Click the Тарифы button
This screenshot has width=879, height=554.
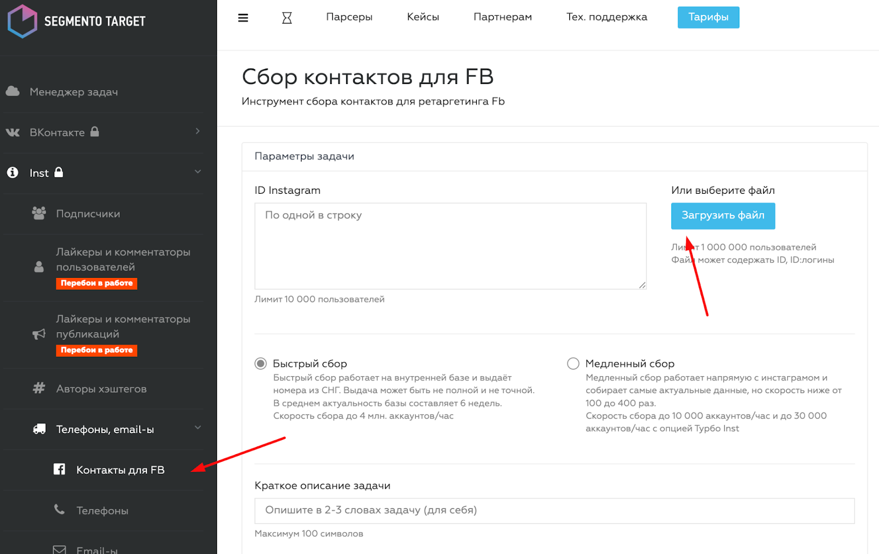pyautogui.click(x=708, y=17)
